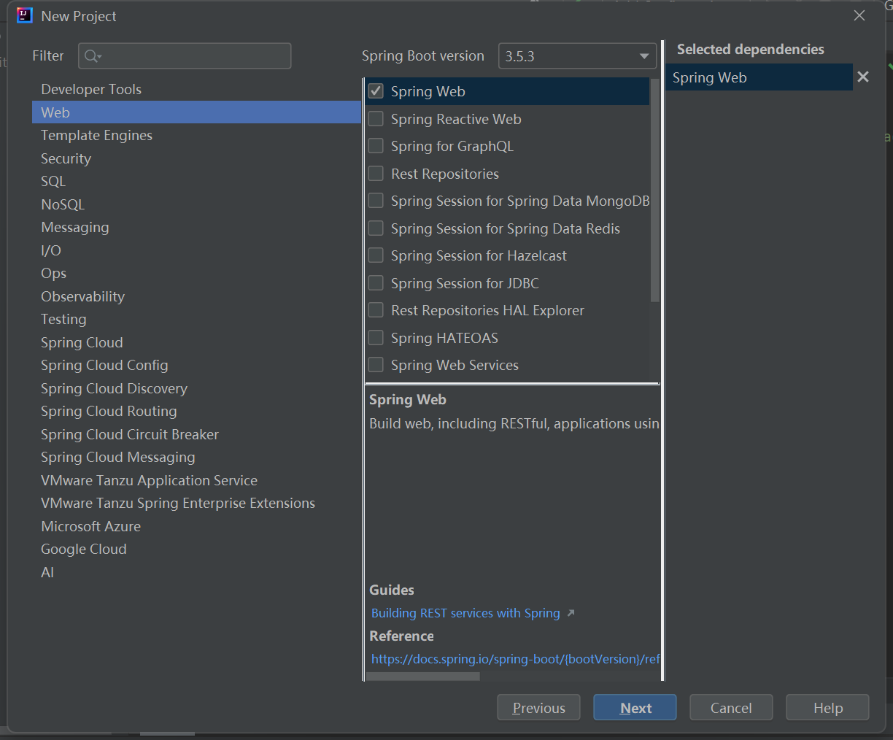Uncheck the Spring Web checkbox
Viewport: 893px width, 740px height.
point(376,91)
